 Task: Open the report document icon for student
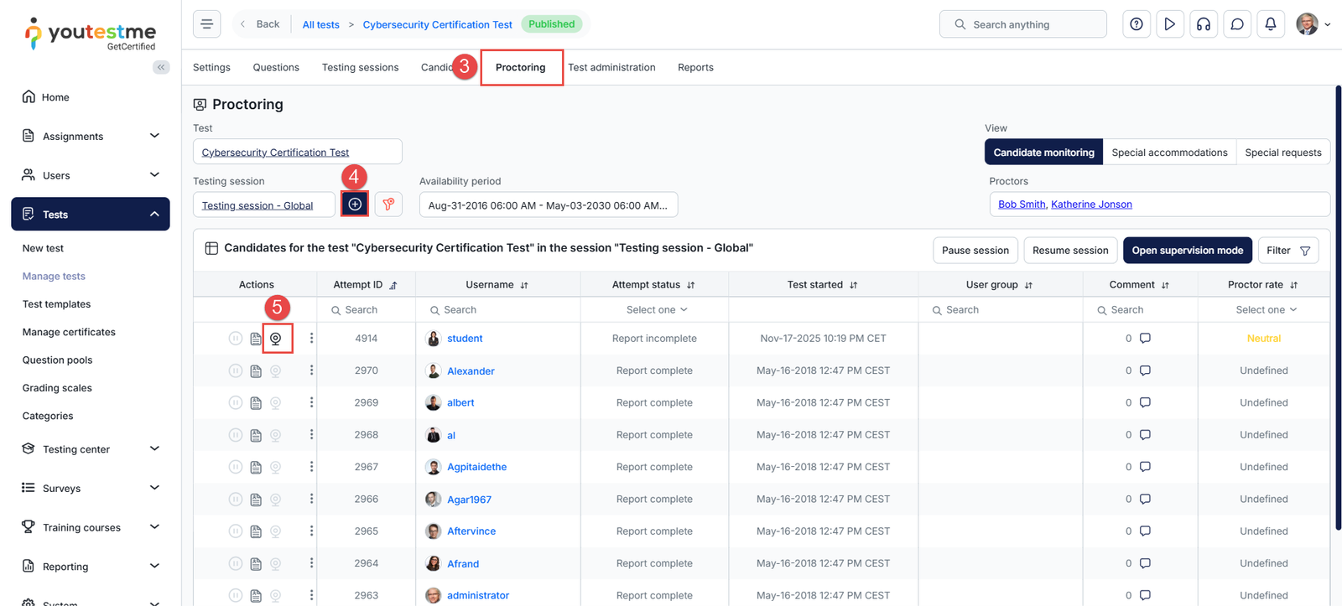[x=256, y=339]
